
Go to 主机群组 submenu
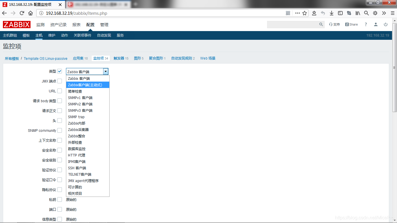tap(10, 35)
